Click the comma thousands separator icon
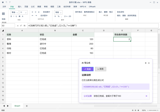The image size is (160, 112). pyautogui.click(x=62, y=16)
